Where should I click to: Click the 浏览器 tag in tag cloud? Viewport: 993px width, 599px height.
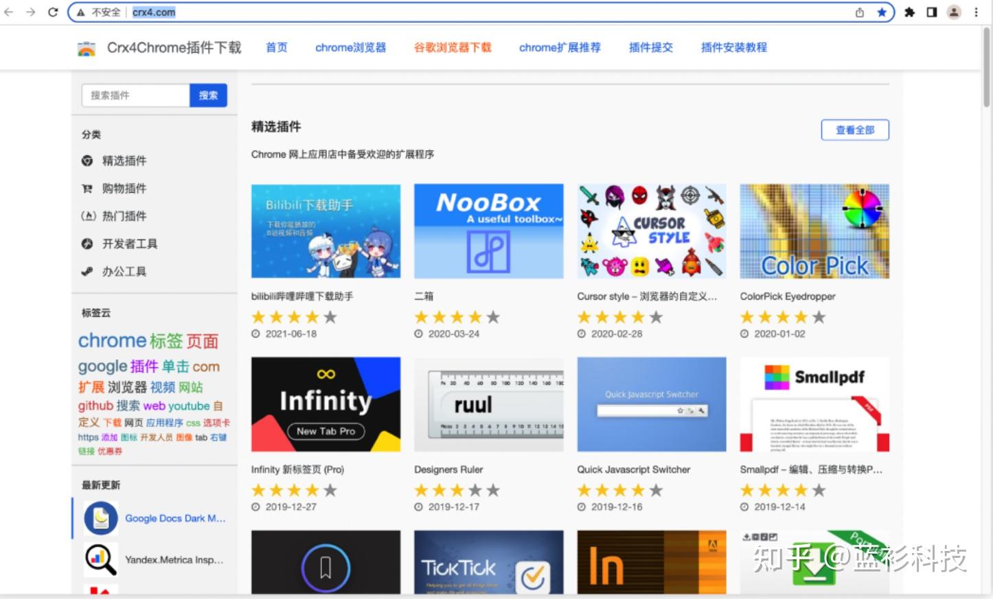click(x=127, y=387)
